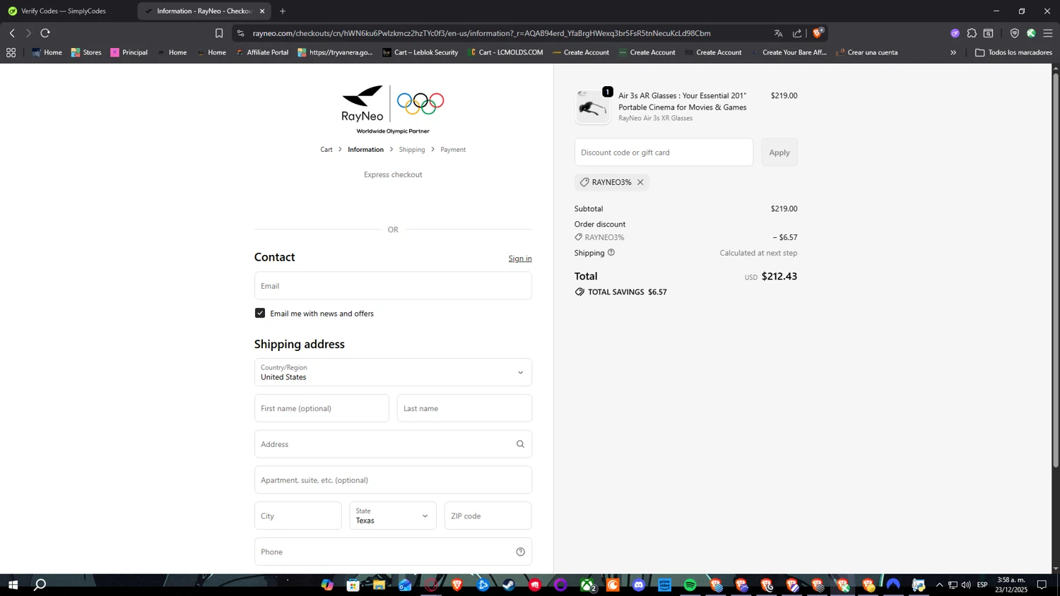Toggle Email me with news and offers
Viewport: 1060px width, 596px height.
click(x=260, y=313)
